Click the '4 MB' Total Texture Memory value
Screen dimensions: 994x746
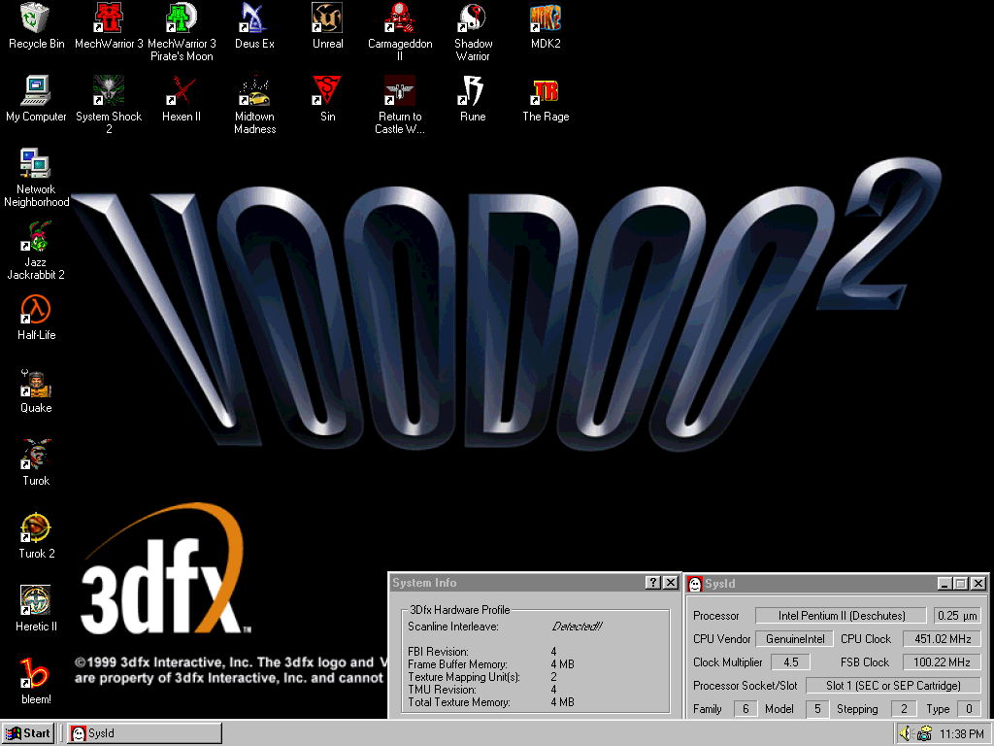(562, 702)
